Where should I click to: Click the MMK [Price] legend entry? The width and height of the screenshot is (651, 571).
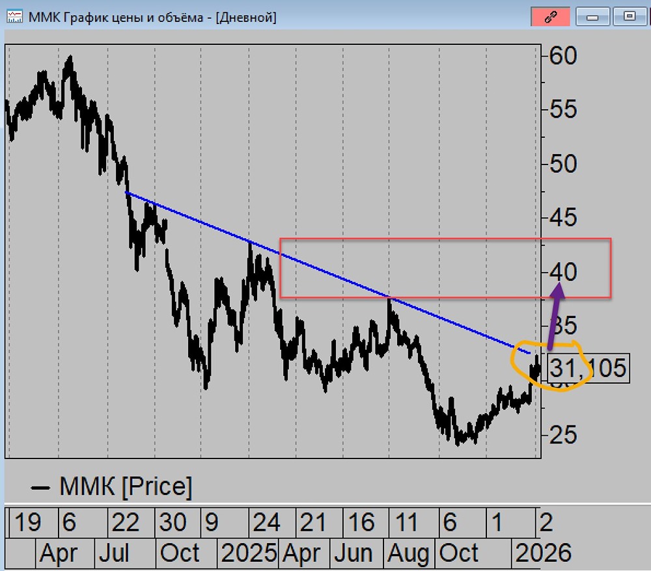(x=112, y=486)
